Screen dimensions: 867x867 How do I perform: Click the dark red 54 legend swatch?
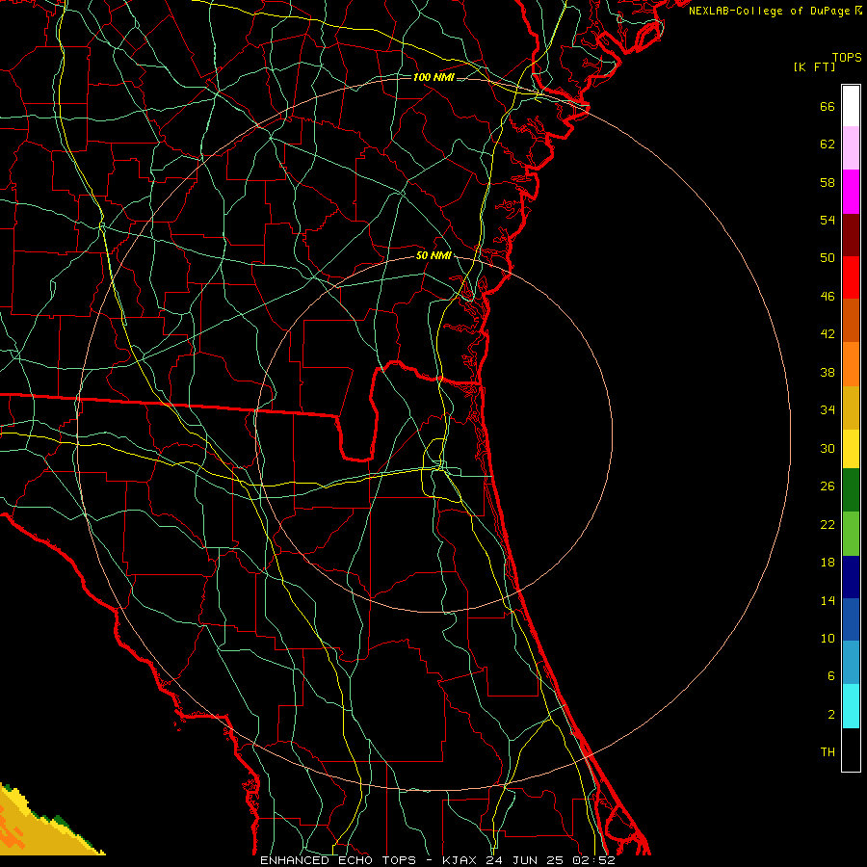(x=851, y=235)
